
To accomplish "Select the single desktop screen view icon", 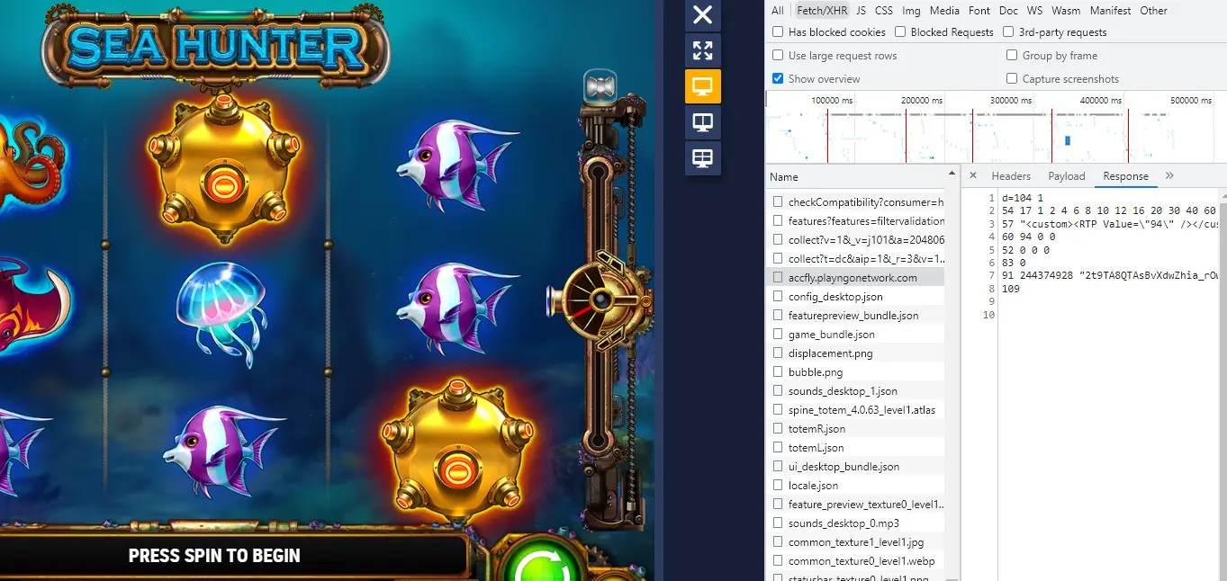I will tap(702, 86).
